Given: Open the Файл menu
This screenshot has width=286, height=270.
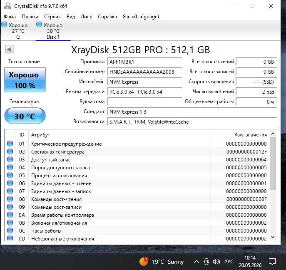Looking at the screenshot, I should pos(10,17).
